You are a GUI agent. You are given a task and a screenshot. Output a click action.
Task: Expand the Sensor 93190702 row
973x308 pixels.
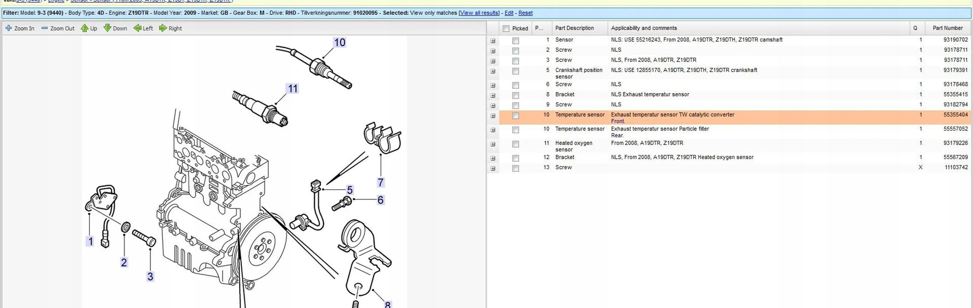(x=493, y=41)
